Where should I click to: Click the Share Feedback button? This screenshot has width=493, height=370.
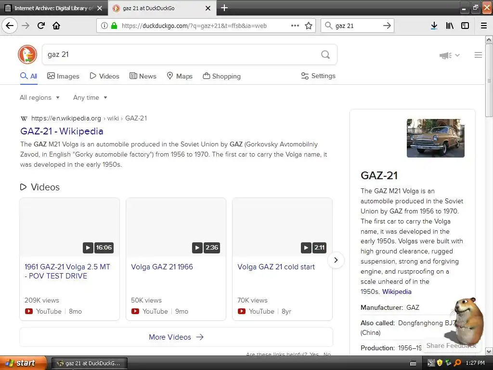tap(451, 345)
